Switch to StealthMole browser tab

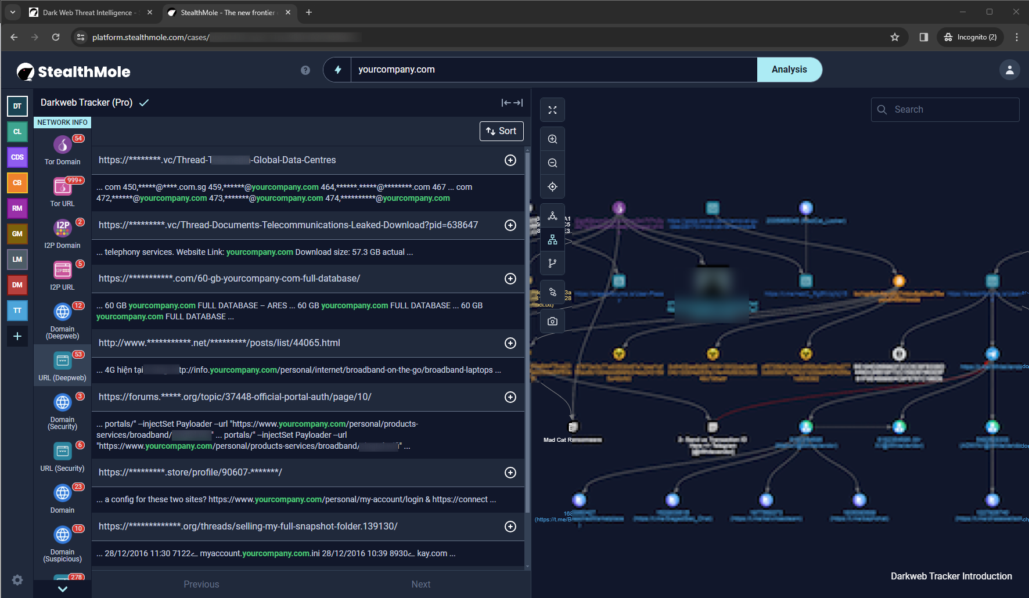230,12
